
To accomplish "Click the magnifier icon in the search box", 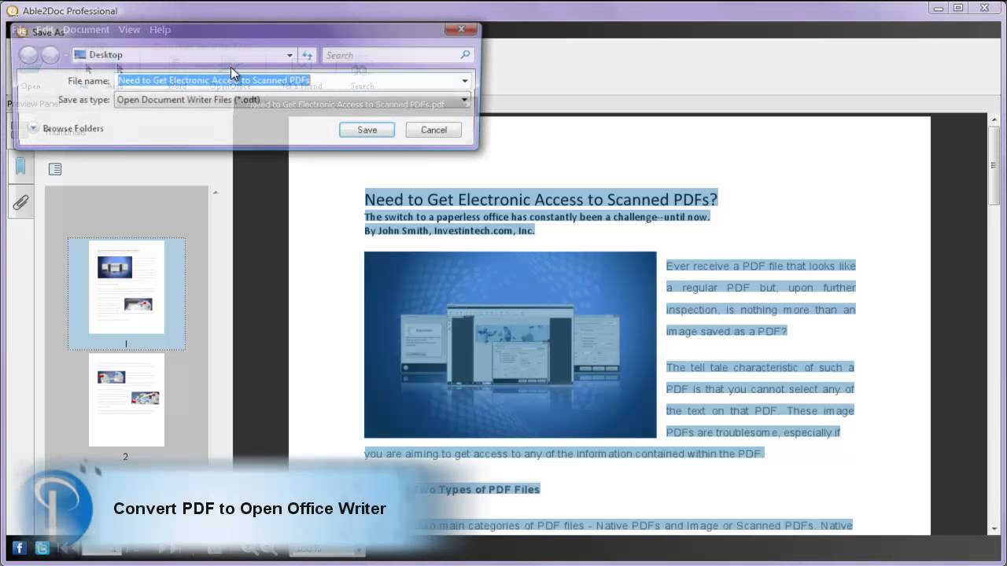I will tap(465, 55).
